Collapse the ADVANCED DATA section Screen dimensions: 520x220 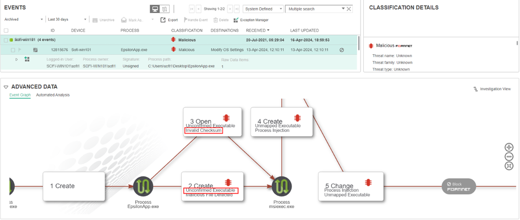click(6, 87)
